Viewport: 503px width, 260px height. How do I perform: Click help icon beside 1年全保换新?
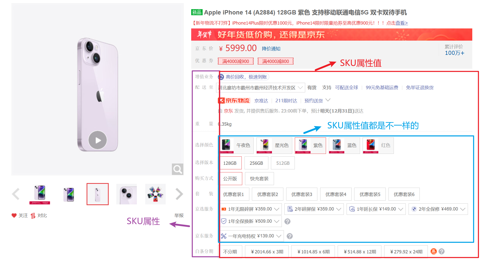[287, 221]
